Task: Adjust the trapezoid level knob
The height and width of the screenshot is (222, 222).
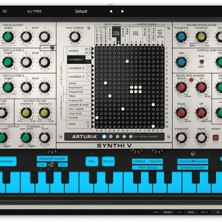Action: point(181,138)
